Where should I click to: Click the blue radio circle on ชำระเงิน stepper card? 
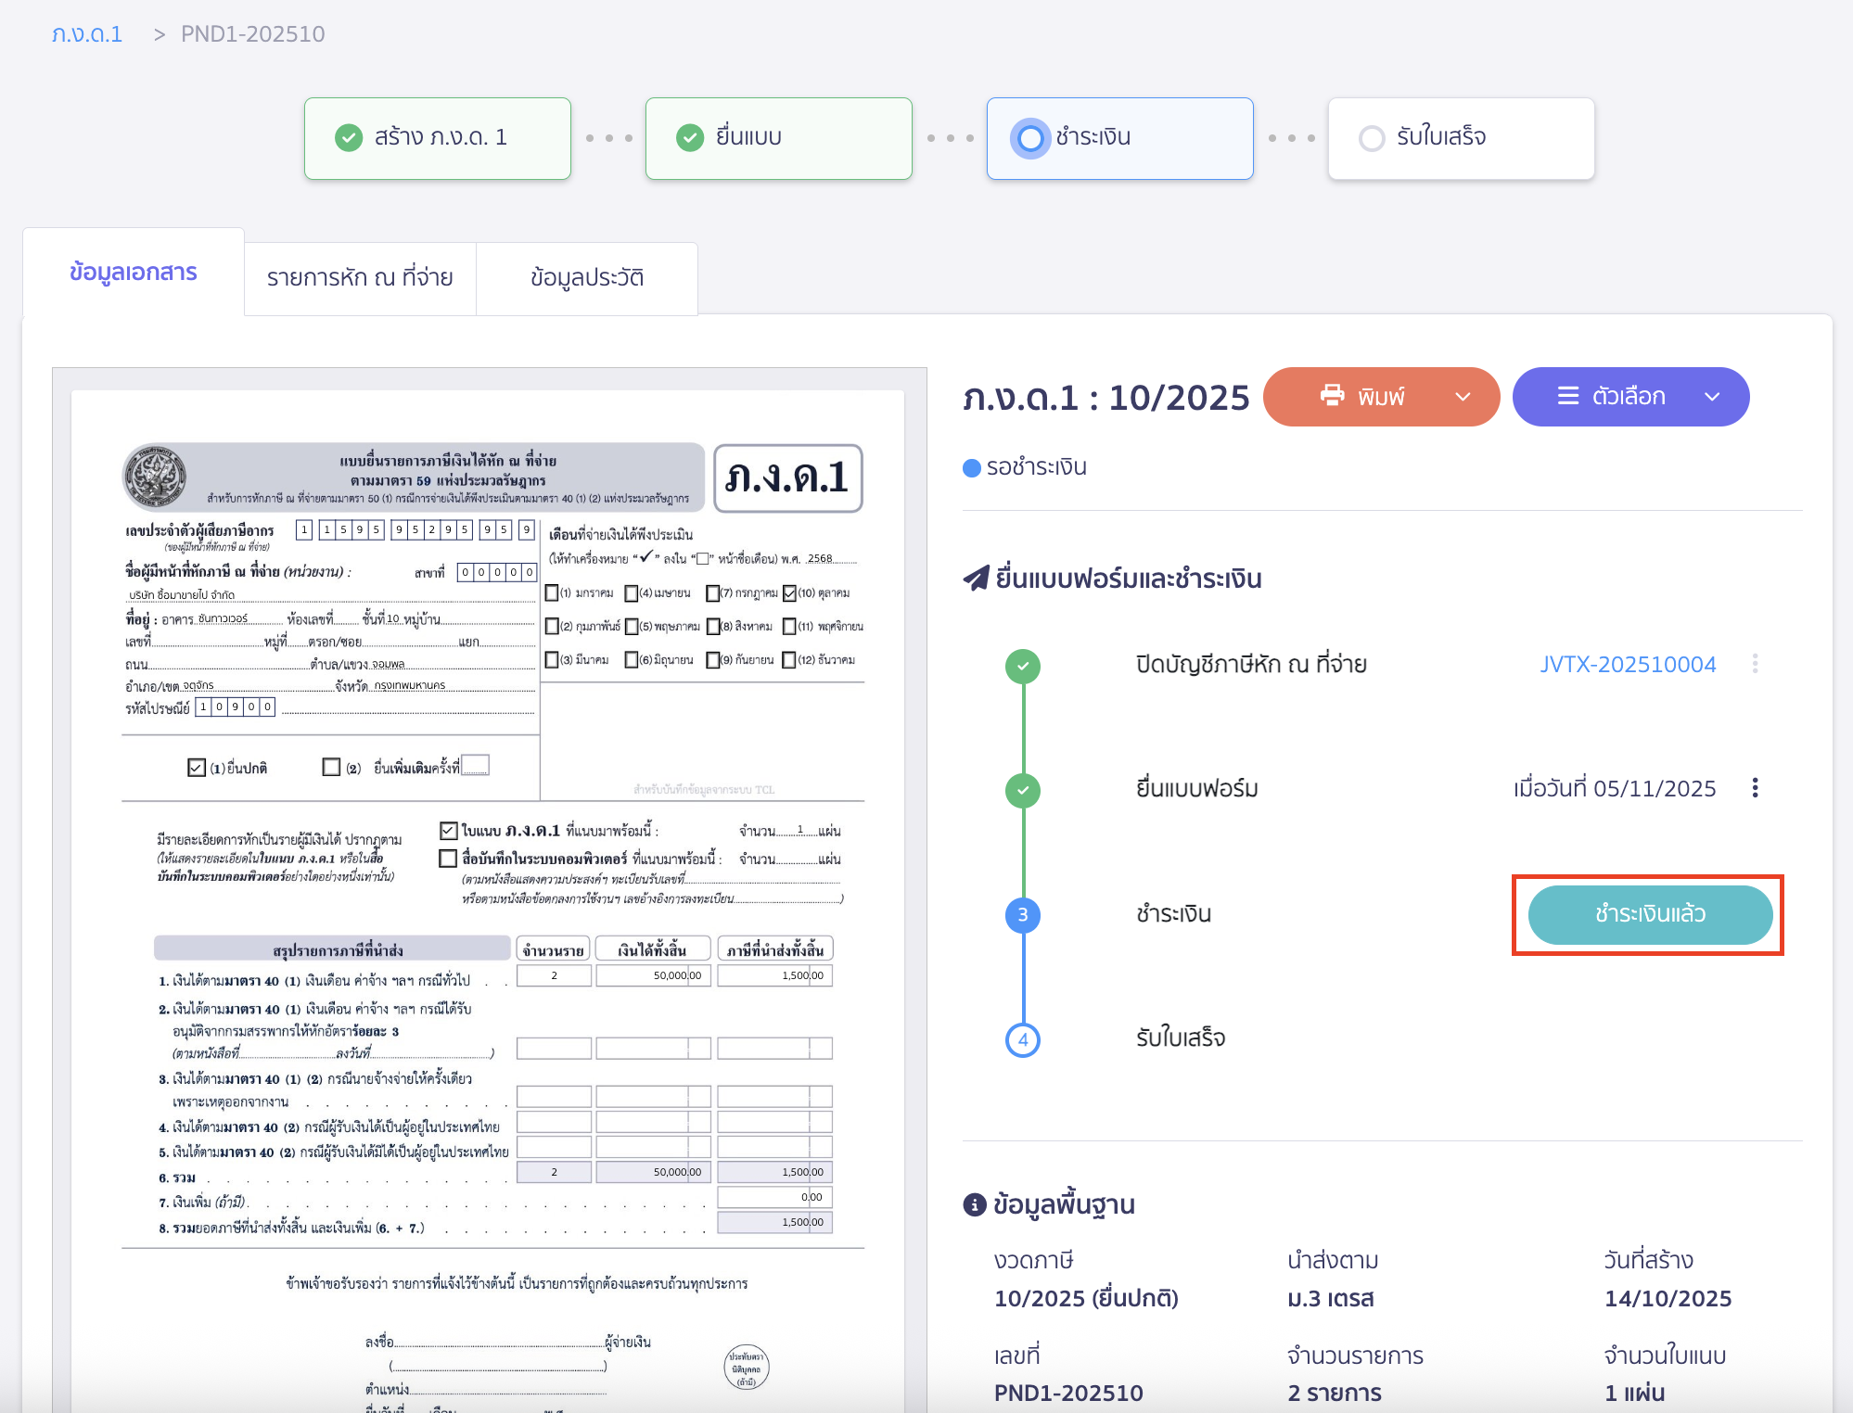pyautogui.click(x=1030, y=137)
